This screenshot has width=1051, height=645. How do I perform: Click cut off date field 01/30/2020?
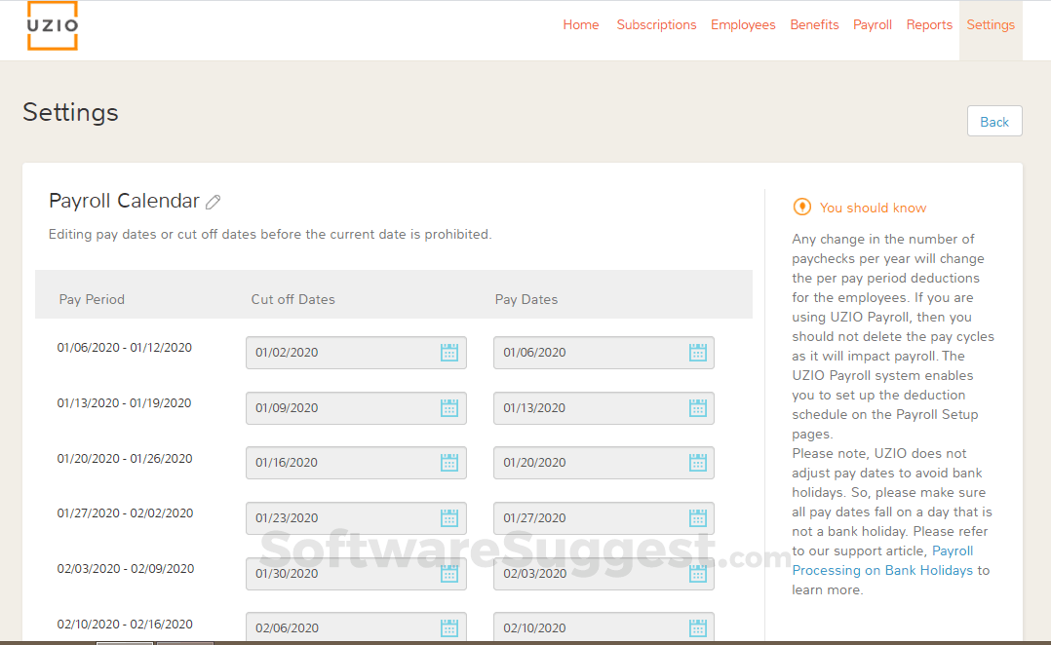(x=356, y=573)
